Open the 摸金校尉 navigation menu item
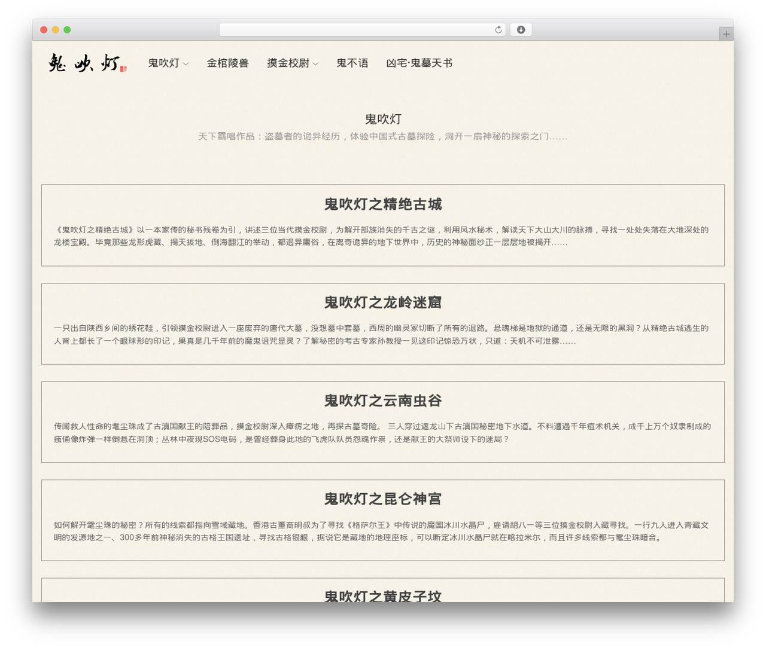This screenshot has height=648, width=766. 288,63
